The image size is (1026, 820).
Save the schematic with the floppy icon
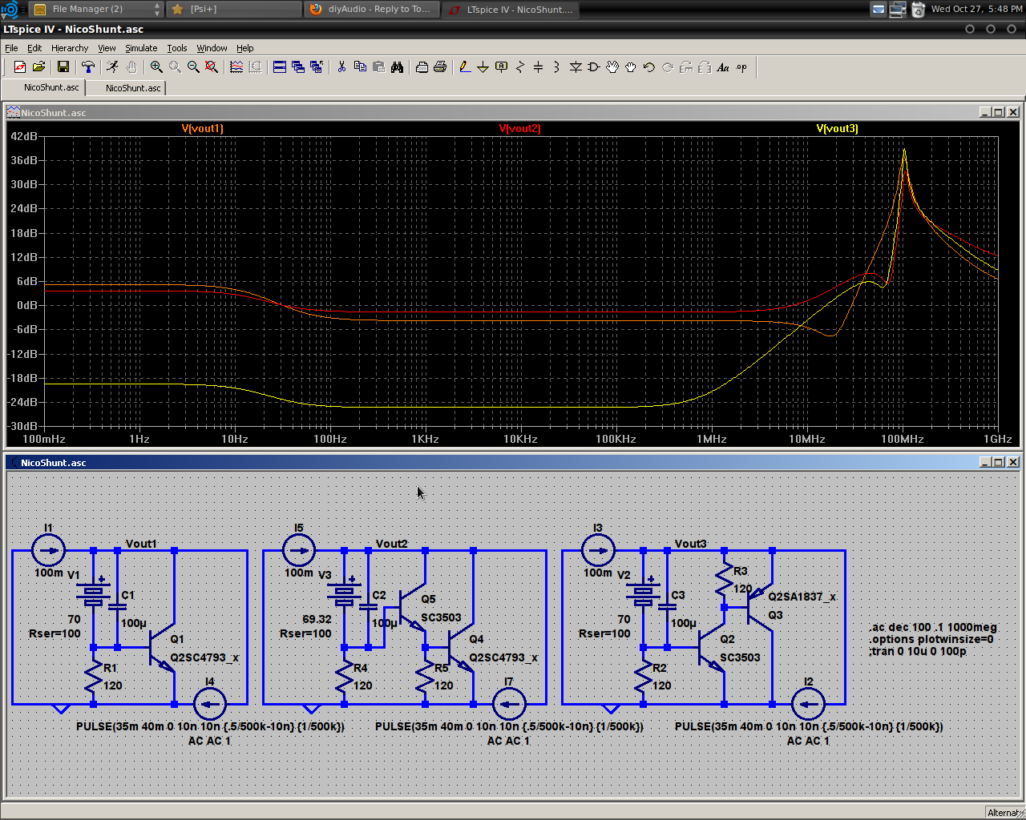pos(63,67)
